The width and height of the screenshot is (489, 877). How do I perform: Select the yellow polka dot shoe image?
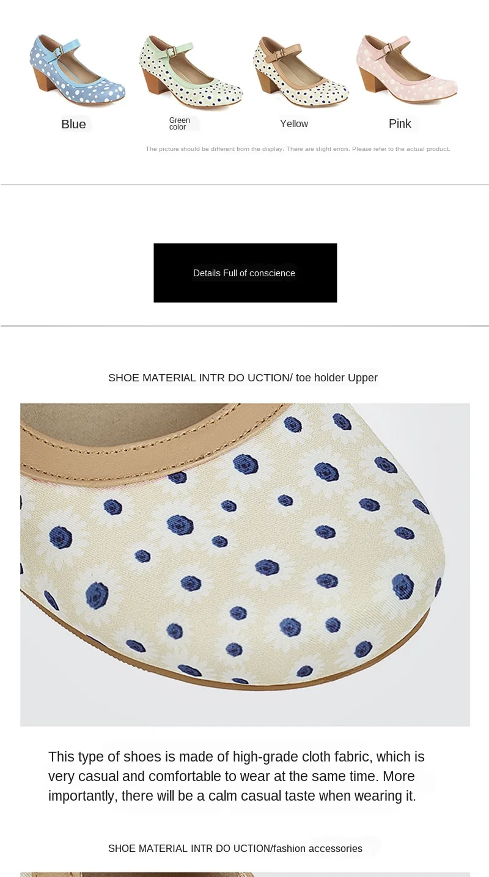click(301, 71)
